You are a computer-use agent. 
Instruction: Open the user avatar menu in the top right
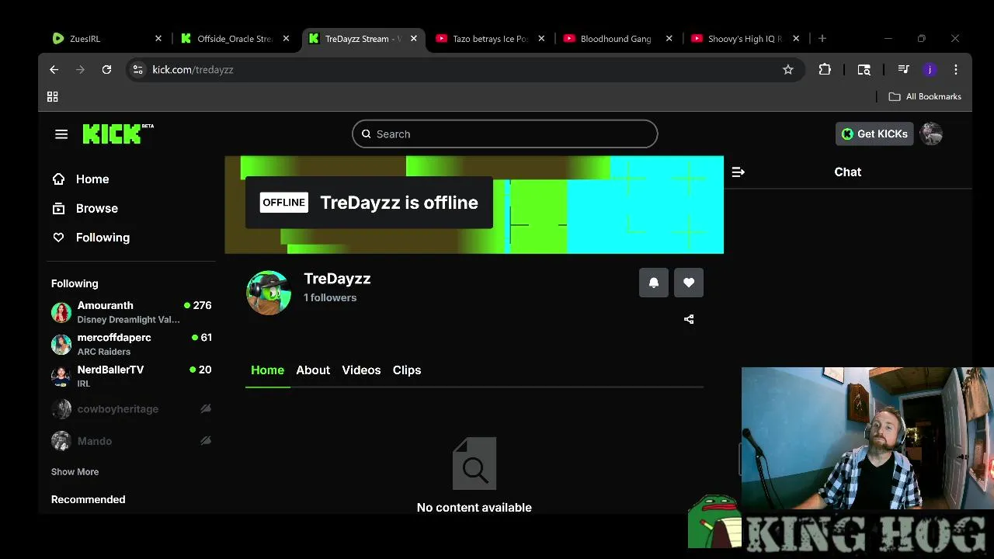pos(931,134)
